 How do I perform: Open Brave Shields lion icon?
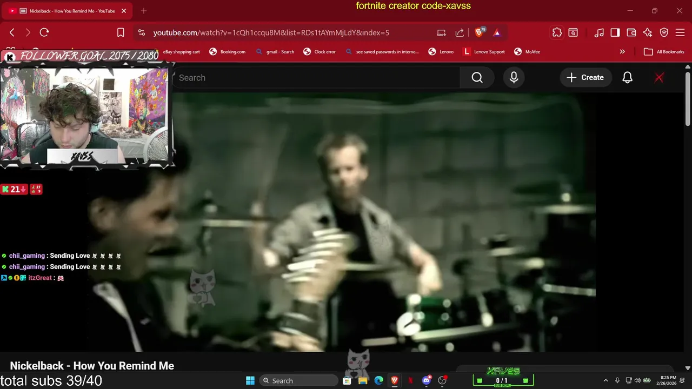click(479, 32)
